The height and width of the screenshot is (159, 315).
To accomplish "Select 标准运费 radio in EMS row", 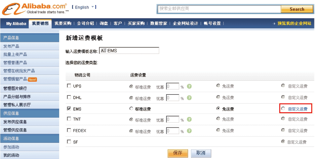I will click(131, 109).
